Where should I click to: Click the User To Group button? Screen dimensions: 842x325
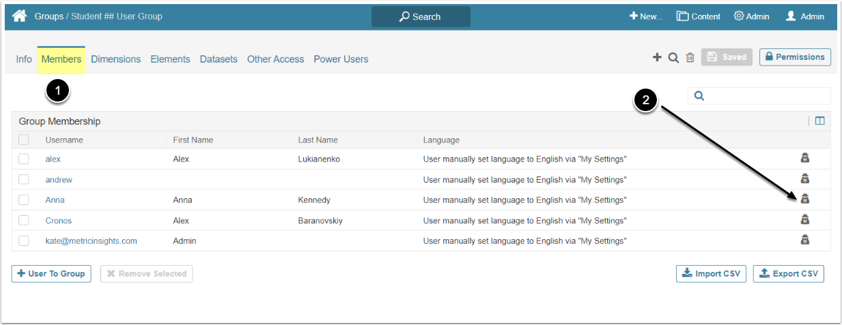tap(51, 273)
